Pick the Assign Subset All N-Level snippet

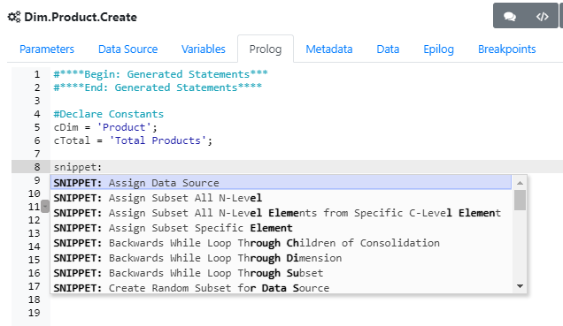point(281,198)
